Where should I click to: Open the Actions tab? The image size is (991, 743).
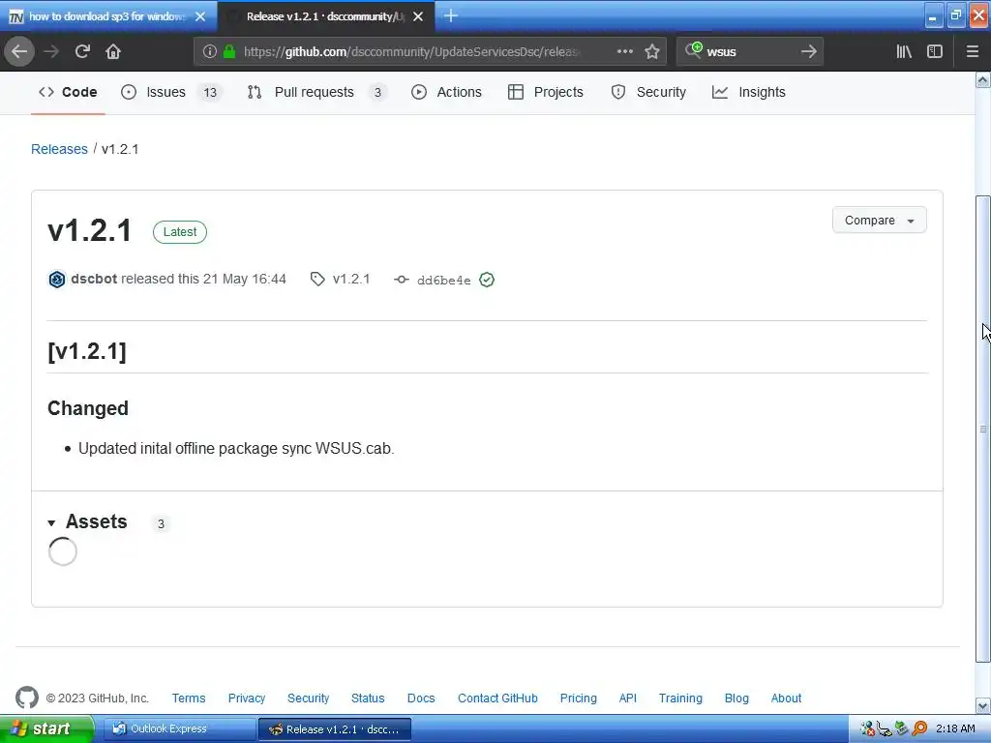pos(446,92)
